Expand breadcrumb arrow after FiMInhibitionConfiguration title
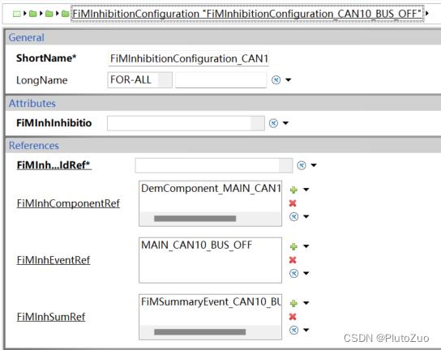 click(427, 13)
